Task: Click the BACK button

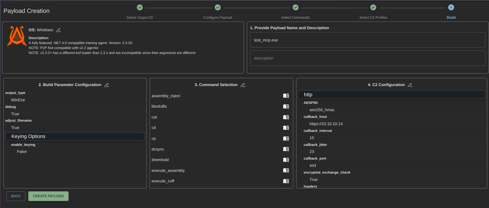Action: tap(16, 196)
